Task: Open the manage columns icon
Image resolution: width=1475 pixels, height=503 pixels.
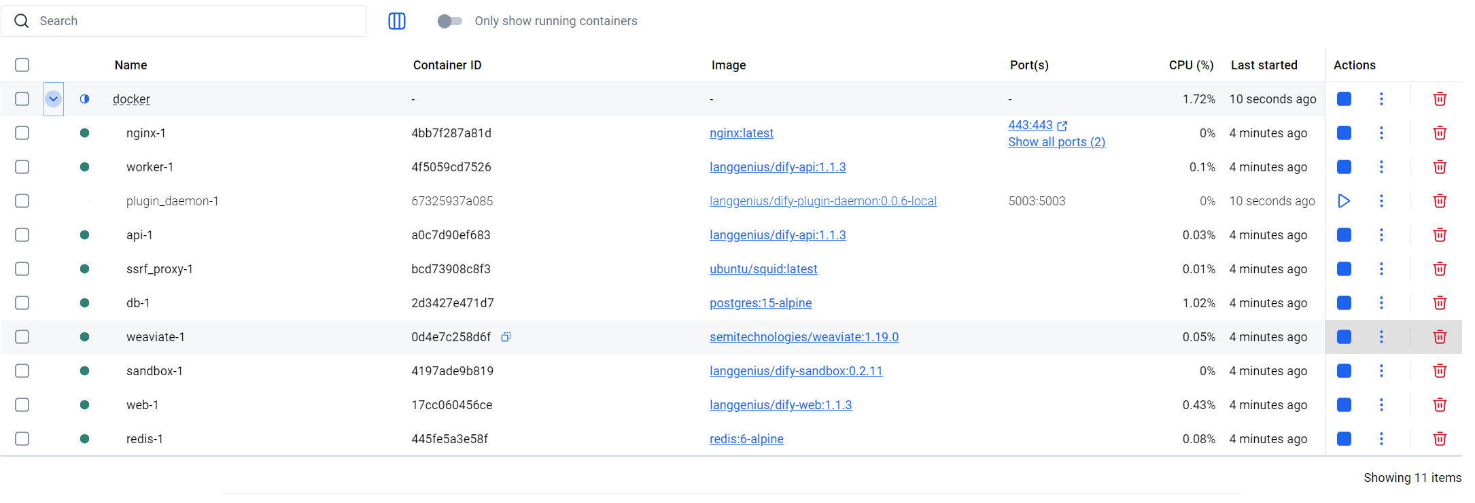Action: pyautogui.click(x=397, y=21)
